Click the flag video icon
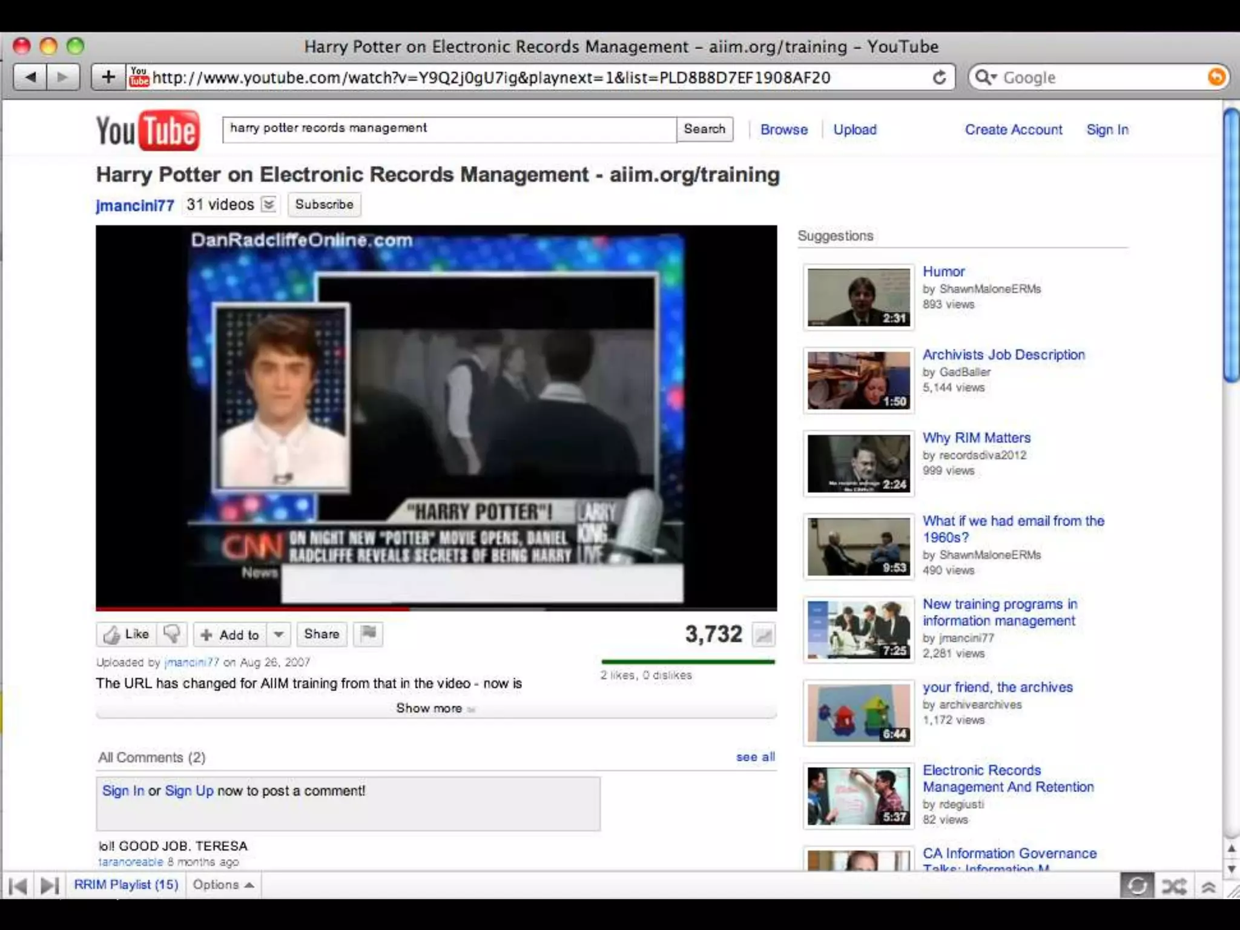Screen dimensions: 1240x930 (368, 634)
